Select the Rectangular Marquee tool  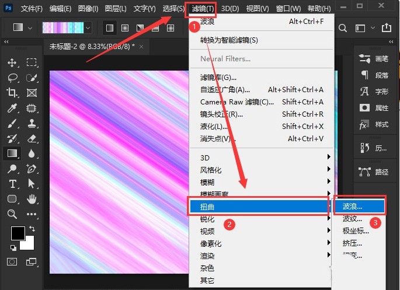tap(32, 62)
